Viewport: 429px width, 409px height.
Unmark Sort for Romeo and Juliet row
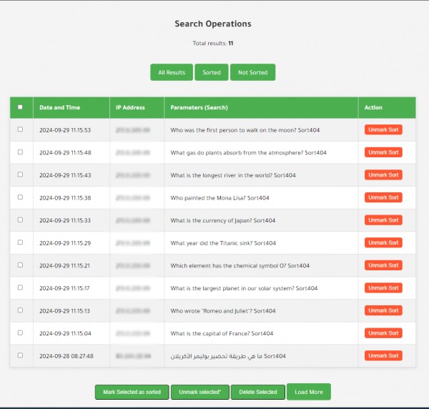click(x=383, y=310)
